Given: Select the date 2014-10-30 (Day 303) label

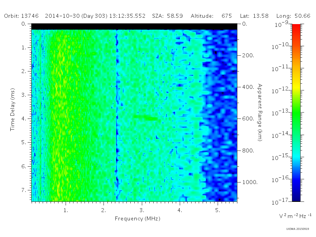Looking at the screenshot, I should point(76,16).
